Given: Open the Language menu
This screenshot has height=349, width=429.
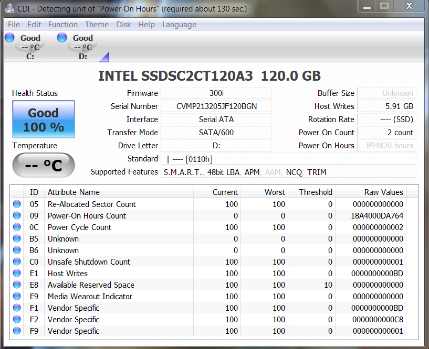Looking at the screenshot, I should point(179,25).
